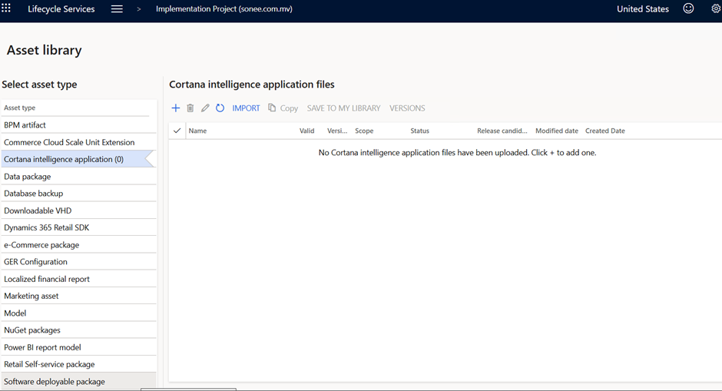Viewport: 722px width, 391px height.
Task: Select Data package asset type
Action: 79,177
